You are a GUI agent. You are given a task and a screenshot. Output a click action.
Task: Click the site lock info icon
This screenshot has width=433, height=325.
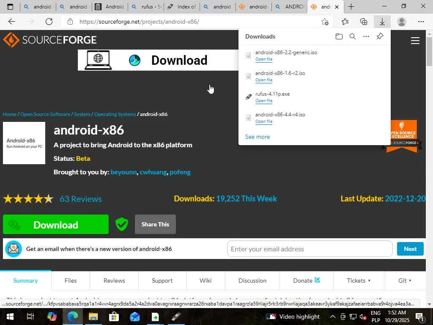pos(70,22)
